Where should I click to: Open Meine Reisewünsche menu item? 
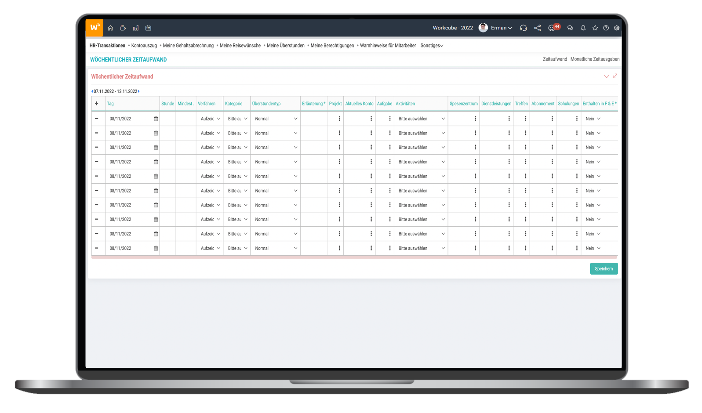[x=240, y=46]
